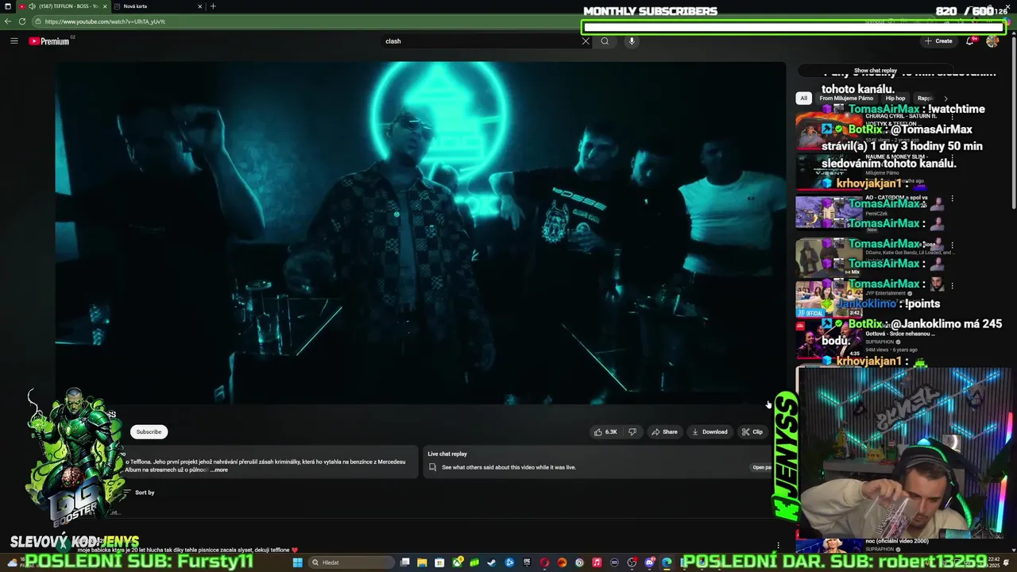Click the browser address bar URL
Screen dimensions: 1017x572
coord(105,21)
